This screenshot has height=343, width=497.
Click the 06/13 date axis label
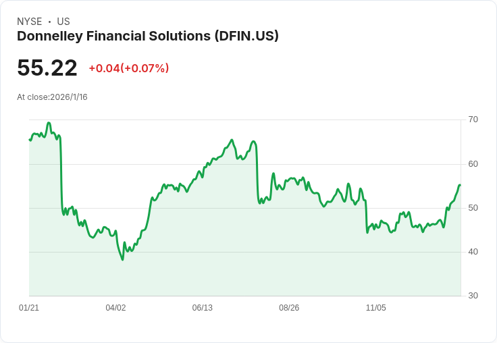202,307
